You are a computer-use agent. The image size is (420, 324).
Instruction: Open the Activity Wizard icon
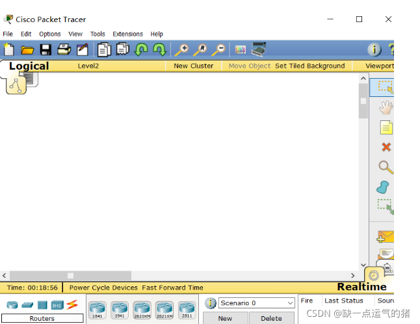pyautogui.click(x=83, y=49)
